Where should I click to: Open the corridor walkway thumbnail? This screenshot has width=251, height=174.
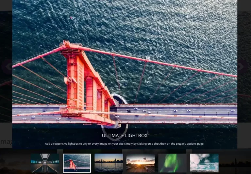point(45,163)
